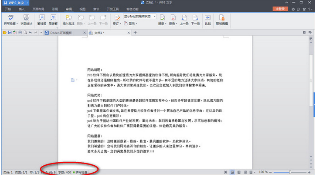Click the 拒绝 reject change icon
Image resolution: width=316 pixels, height=177 pixels.
click(x=173, y=17)
